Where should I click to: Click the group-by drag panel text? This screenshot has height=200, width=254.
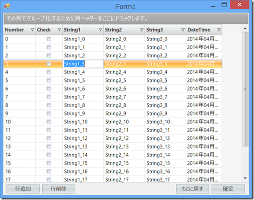pyautogui.click(x=77, y=18)
